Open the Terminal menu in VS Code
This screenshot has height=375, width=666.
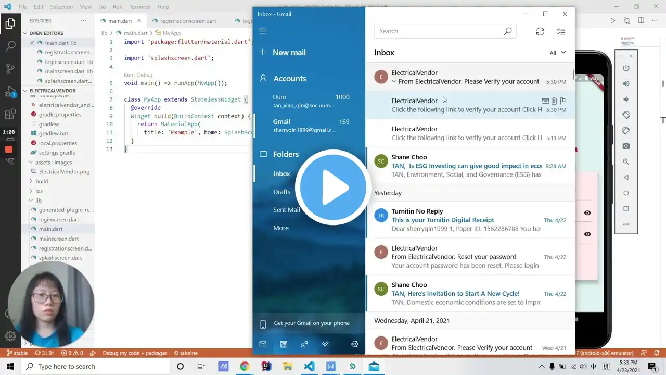[x=140, y=7]
